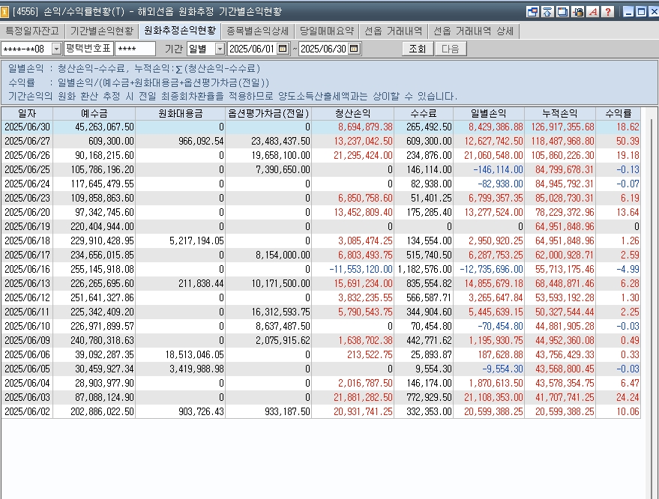659x499 pixels.
Task: Click the 일별손익 column header
Action: pyautogui.click(x=489, y=113)
